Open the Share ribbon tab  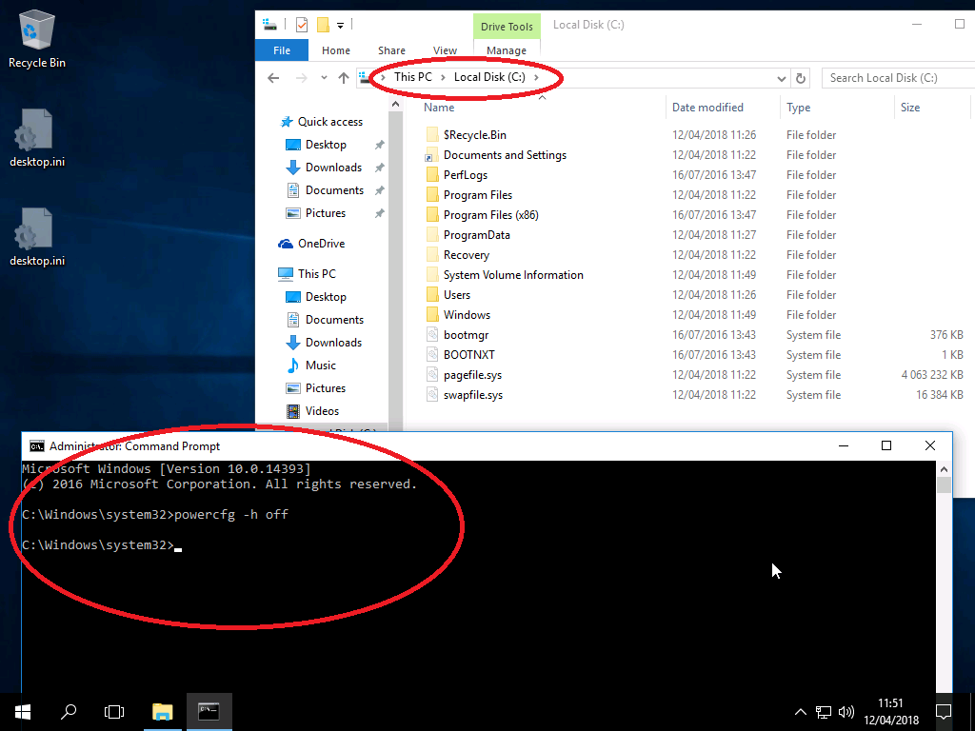[391, 50]
